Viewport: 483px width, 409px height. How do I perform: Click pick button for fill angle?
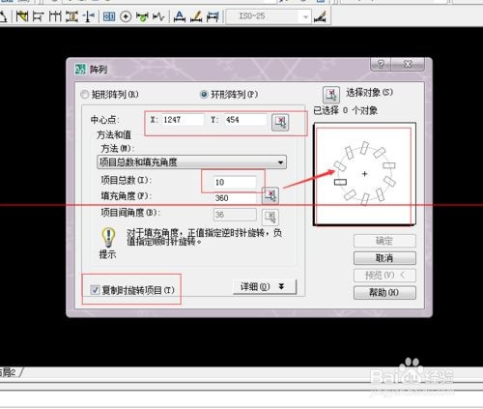(x=270, y=196)
